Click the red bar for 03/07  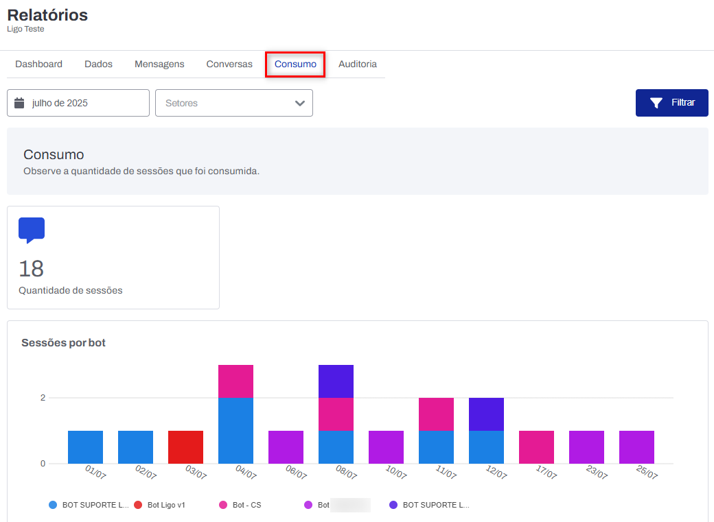click(x=185, y=447)
